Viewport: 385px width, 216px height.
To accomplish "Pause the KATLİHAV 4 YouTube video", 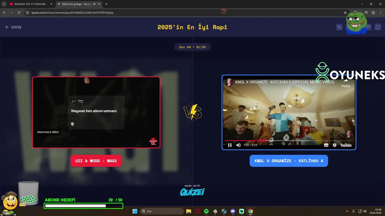I will click(x=230, y=145).
